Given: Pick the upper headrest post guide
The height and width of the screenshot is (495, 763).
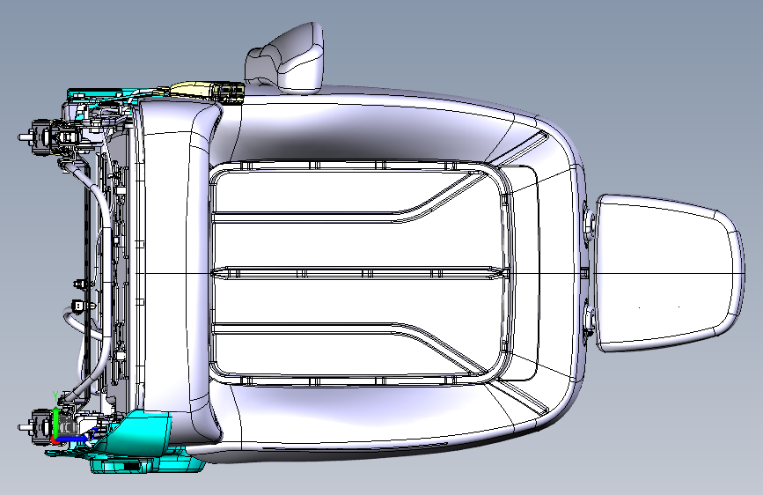Looking at the screenshot, I should point(590,225).
